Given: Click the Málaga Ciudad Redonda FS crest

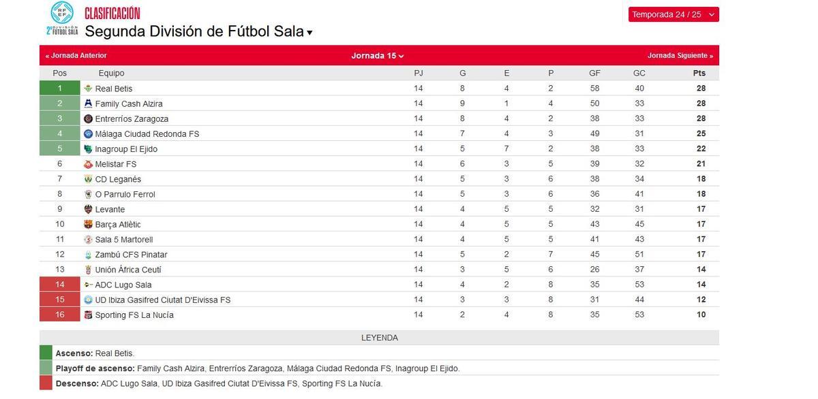Looking at the screenshot, I should click(87, 133).
